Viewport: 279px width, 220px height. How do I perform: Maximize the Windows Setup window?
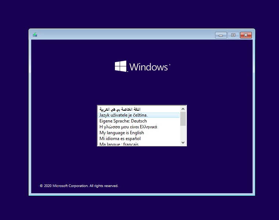233,35
